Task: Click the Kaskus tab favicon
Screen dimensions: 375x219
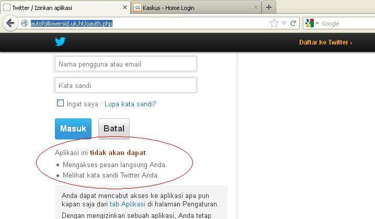Action: (x=137, y=7)
